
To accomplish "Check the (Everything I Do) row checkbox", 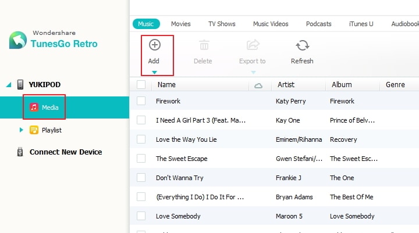I will [x=141, y=197].
